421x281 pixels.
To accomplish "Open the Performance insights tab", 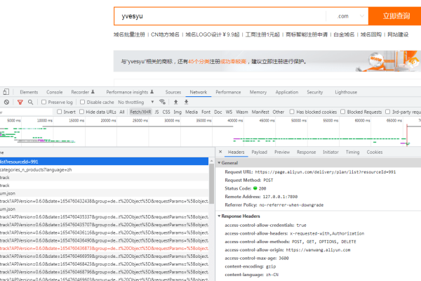I will click(130, 92).
